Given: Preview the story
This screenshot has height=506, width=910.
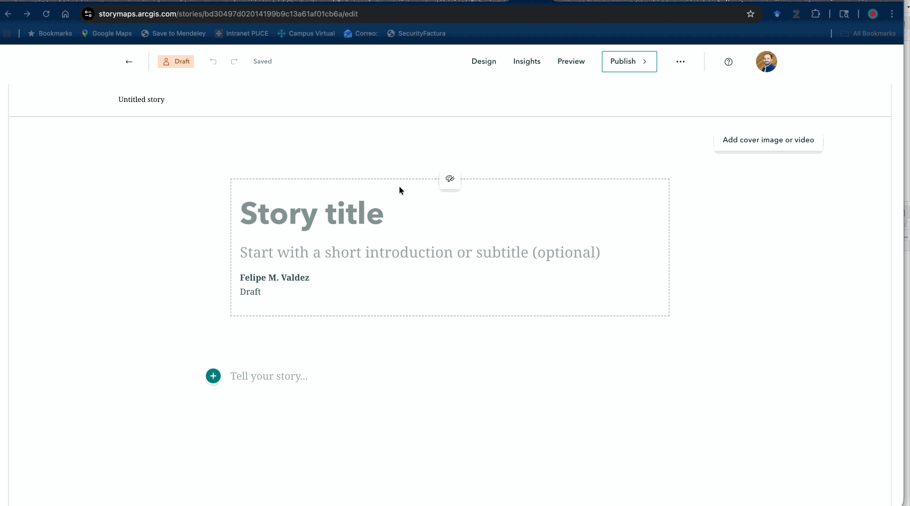Looking at the screenshot, I should coord(571,62).
